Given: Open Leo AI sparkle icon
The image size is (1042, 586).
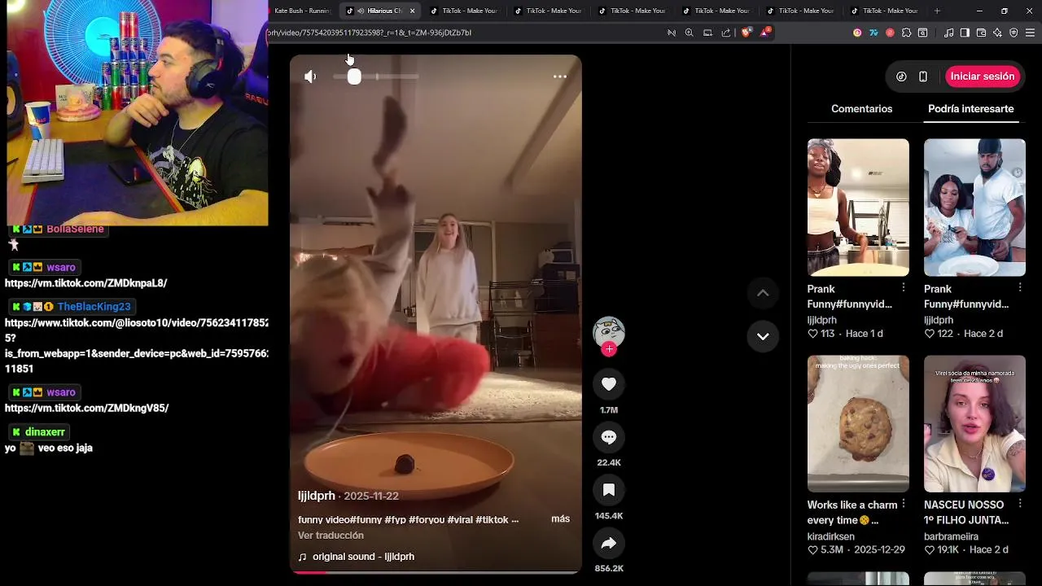Looking at the screenshot, I should 997,33.
